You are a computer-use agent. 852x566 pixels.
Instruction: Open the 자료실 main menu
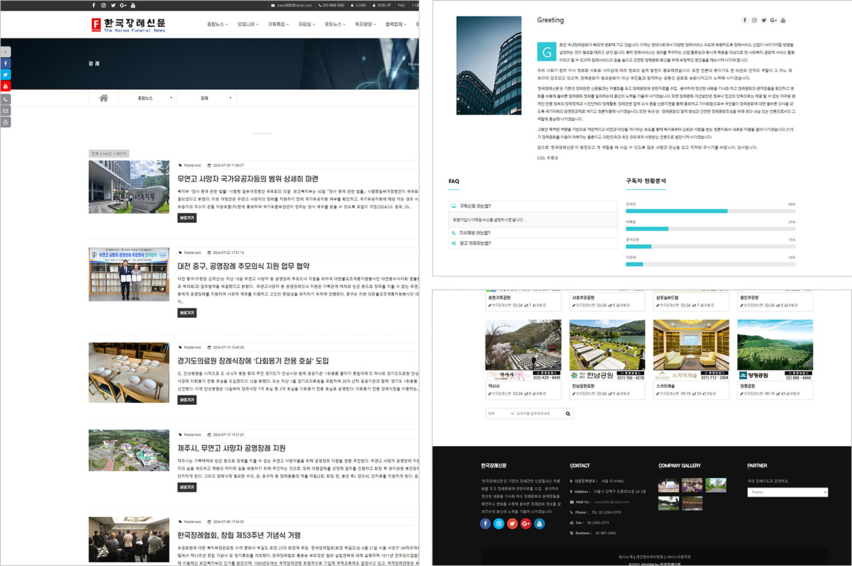[307, 24]
